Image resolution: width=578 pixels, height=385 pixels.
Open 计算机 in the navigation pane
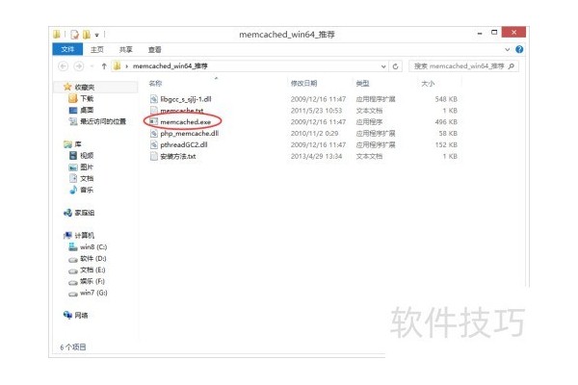click(85, 235)
